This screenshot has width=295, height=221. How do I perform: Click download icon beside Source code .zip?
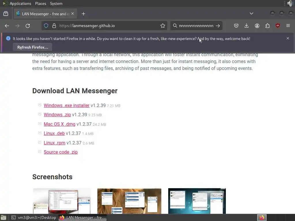(40, 151)
